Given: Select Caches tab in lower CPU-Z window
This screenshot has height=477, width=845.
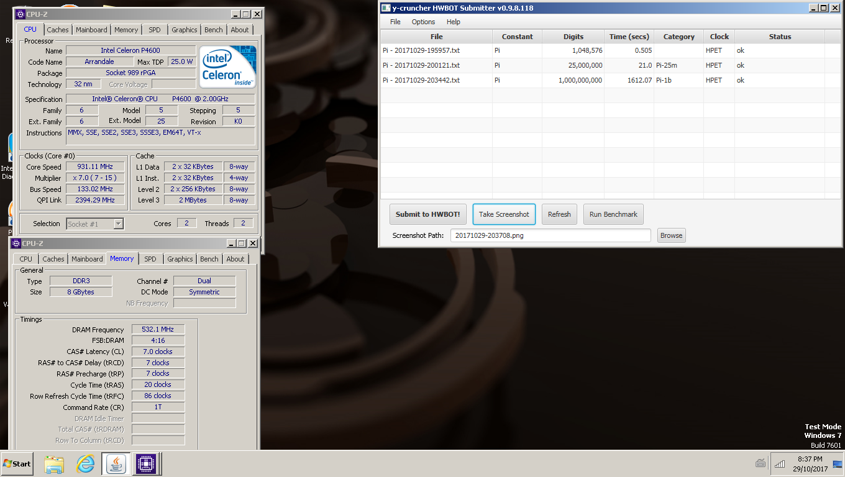Looking at the screenshot, I should 53,259.
